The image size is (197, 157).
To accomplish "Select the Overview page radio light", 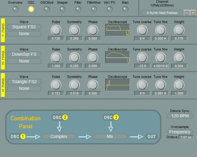I will (16, 9).
